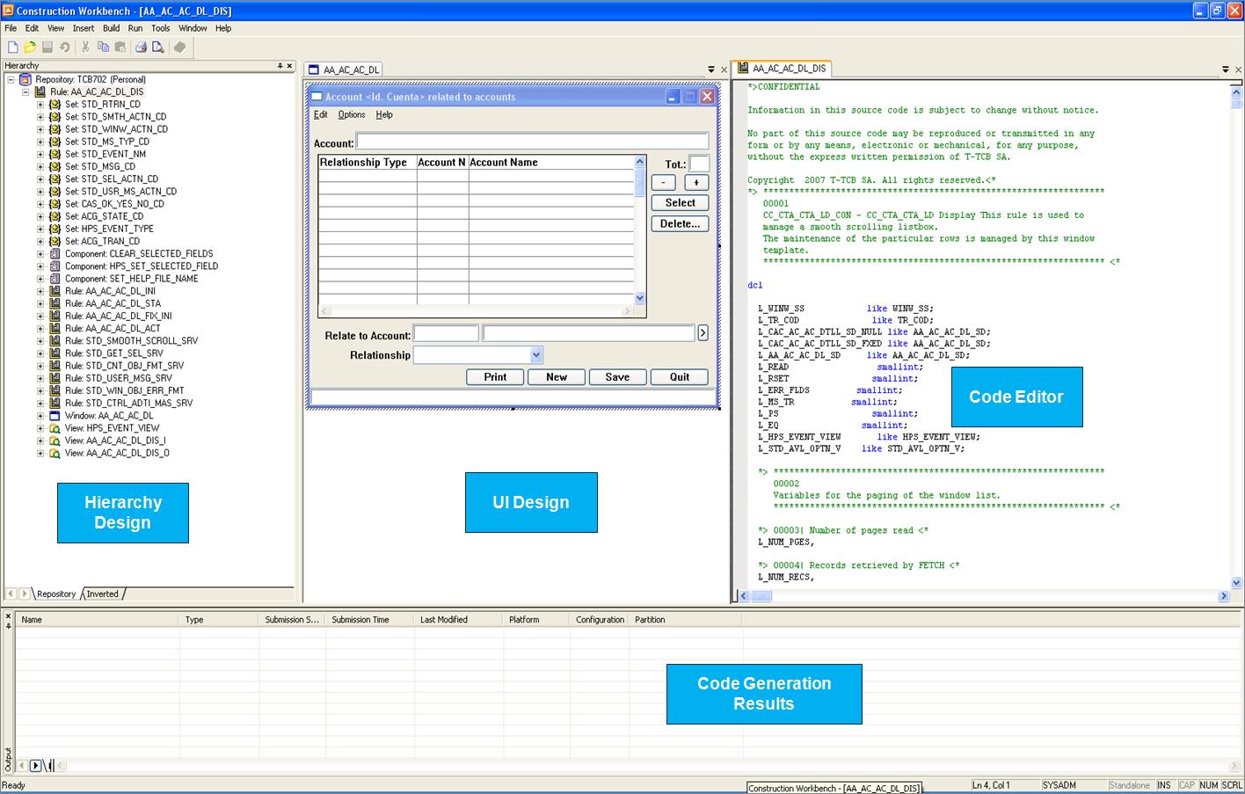The width and height of the screenshot is (1245, 794).
Task: Click the Open folder toolbar icon
Action: [30, 47]
